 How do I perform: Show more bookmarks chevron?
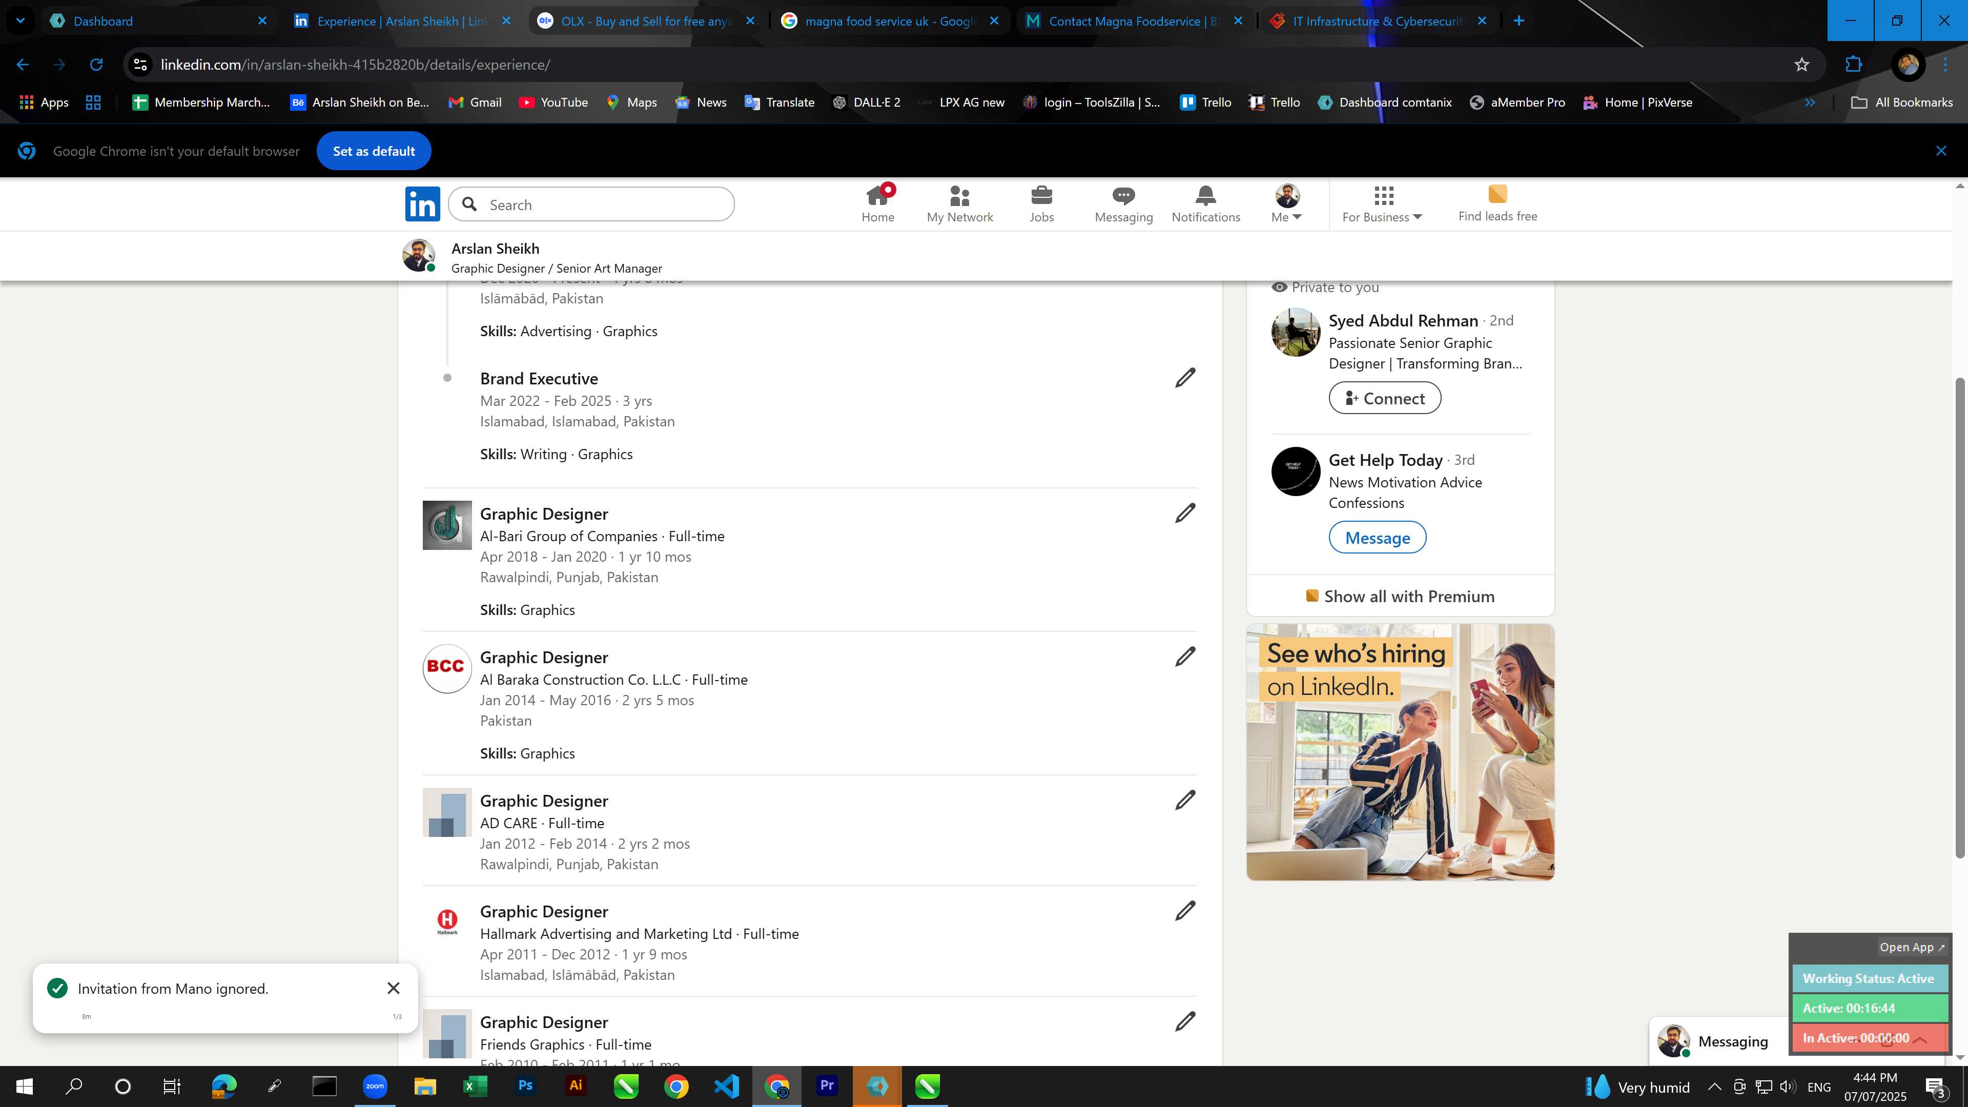point(1809,102)
